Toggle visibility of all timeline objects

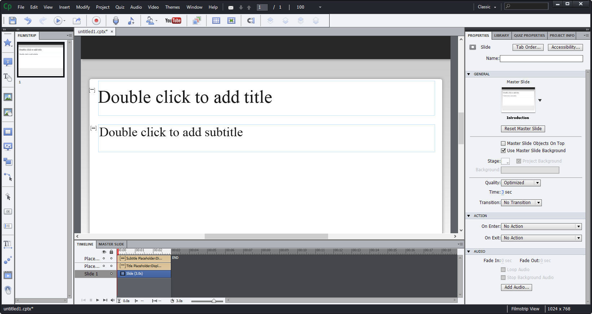click(x=104, y=252)
